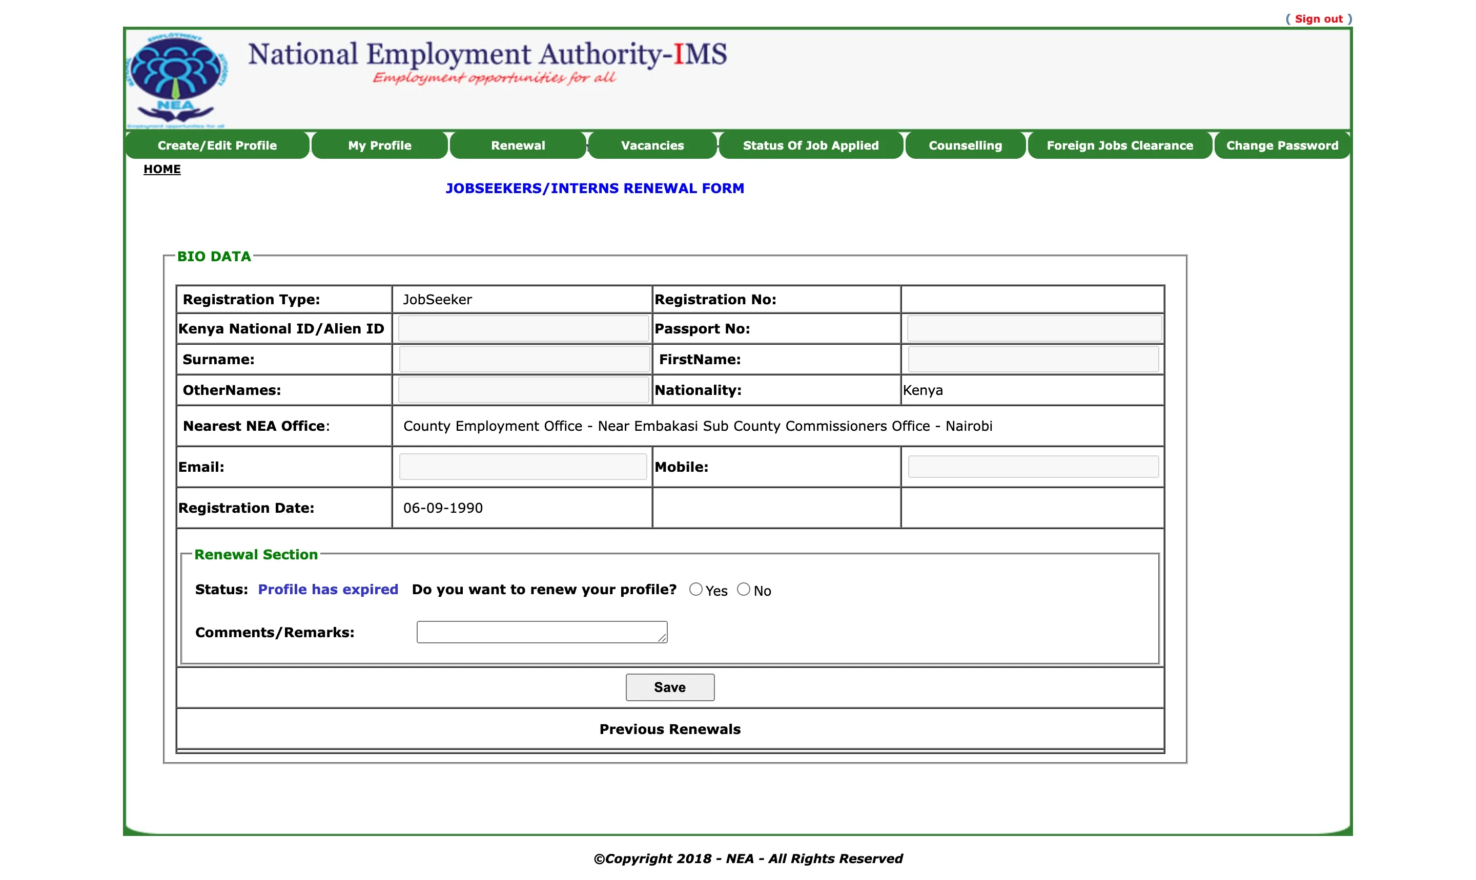Click the Email input field

[x=523, y=467]
